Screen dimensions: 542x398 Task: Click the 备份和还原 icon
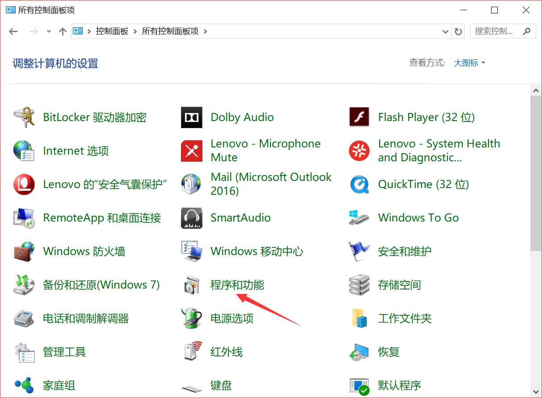tap(24, 285)
